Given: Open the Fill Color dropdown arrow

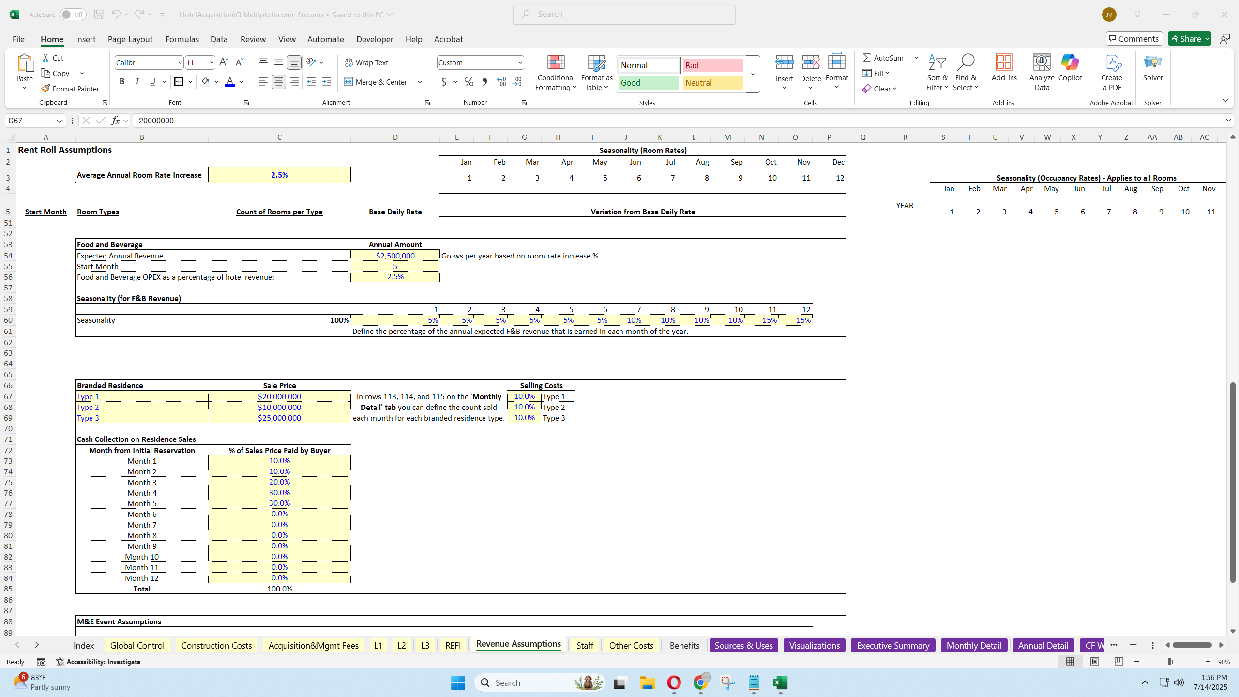Looking at the screenshot, I should (x=216, y=81).
